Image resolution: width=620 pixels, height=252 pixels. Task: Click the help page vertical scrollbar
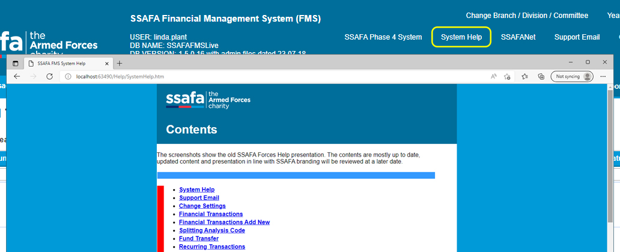pos(610,168)
